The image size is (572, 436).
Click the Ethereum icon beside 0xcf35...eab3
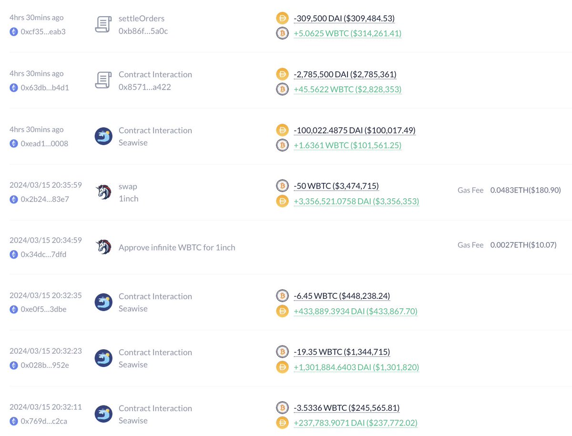pyautogui.click(x=14, y=32)
